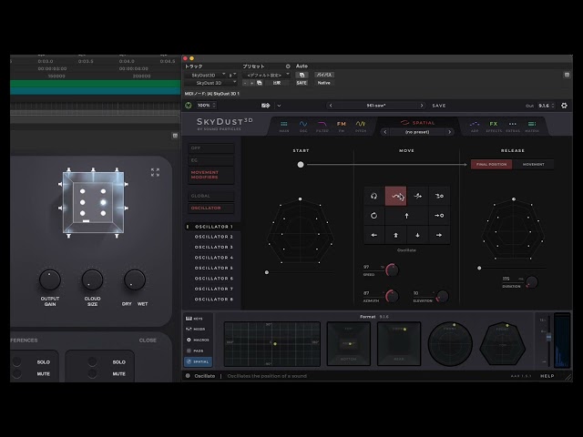The height and width of the screenshot is (437, 583).
Task: Click the info circle icon next to Oscillate
Action: (x=188, y=376)
